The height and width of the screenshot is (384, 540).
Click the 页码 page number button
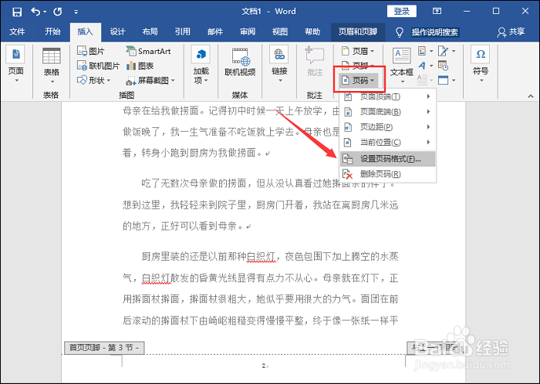tap(359, 80)
